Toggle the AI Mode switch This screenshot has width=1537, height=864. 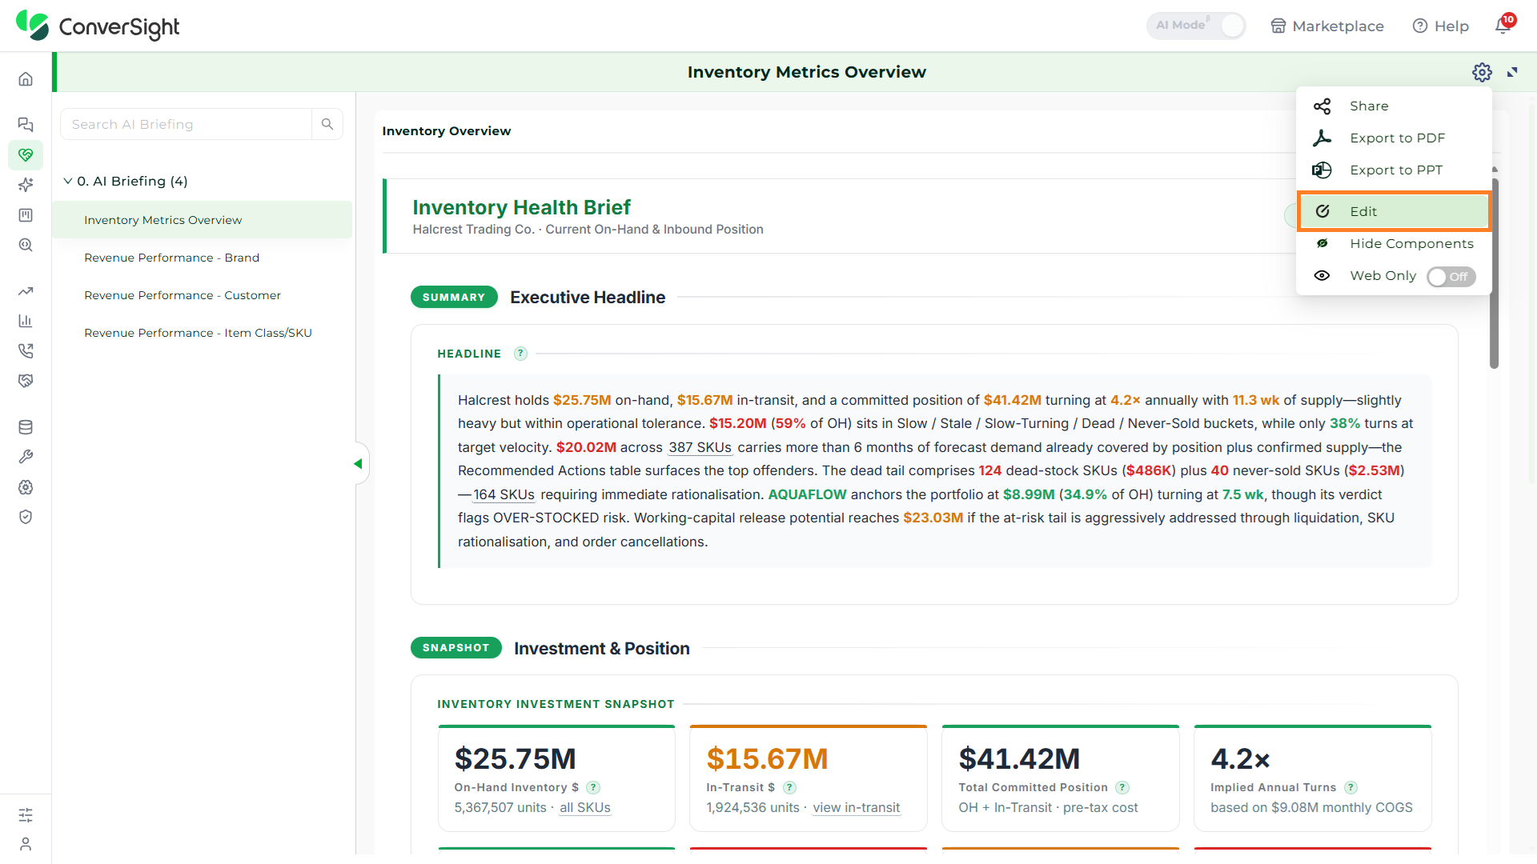[1196, 26]
